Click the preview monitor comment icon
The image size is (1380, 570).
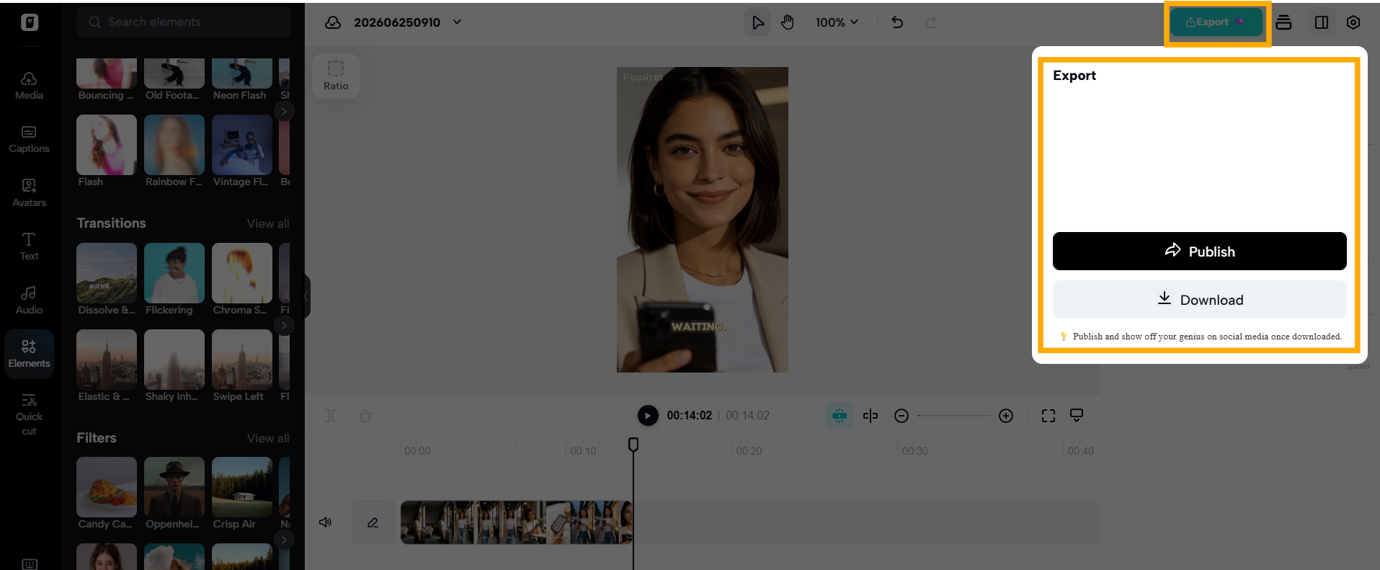coord(1077,415)
